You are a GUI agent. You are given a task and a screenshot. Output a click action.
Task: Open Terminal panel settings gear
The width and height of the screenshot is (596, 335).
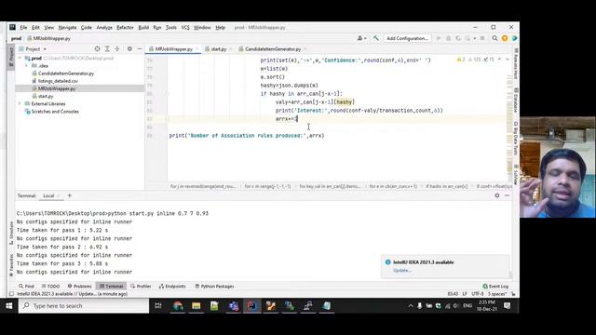click(x=497, y=195)
